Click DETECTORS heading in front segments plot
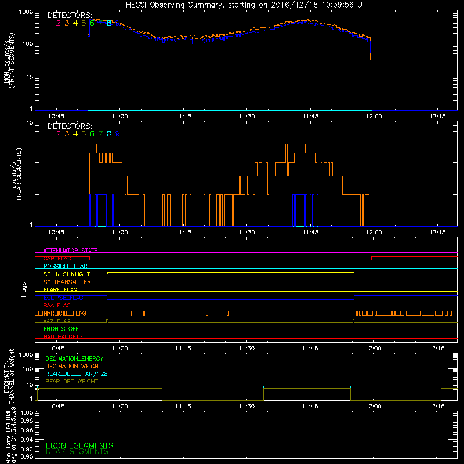Screen dimensions: 464x464 coord(70,16)
